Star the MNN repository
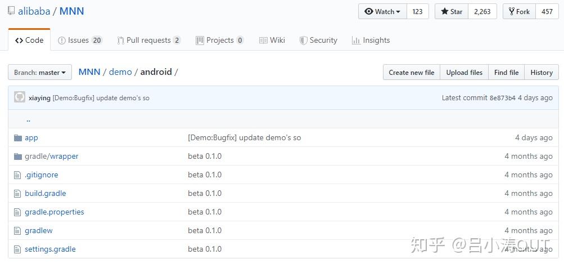564x268 pixels. coord(452,11)
